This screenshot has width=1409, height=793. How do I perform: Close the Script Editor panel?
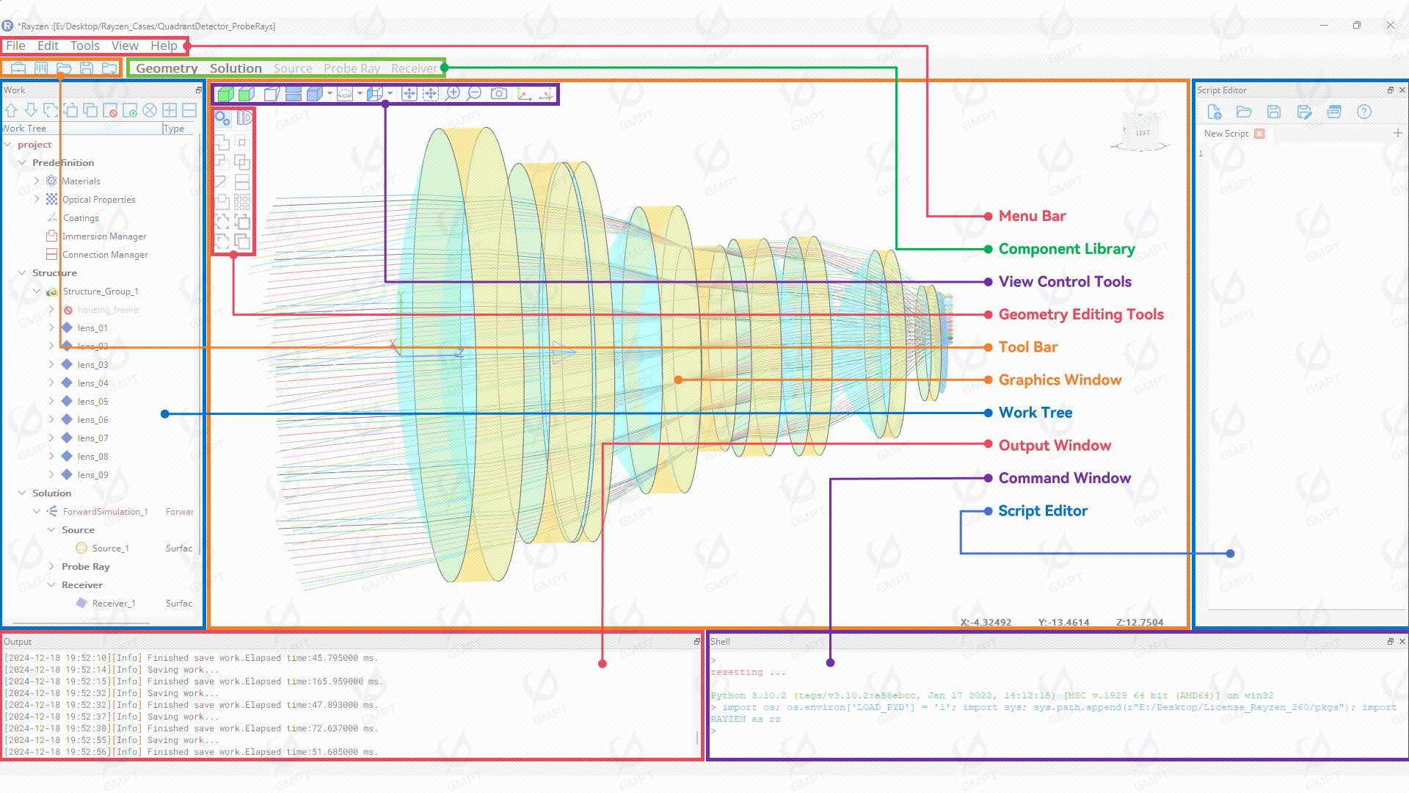pyautogui.click(x=1402, y=90)
